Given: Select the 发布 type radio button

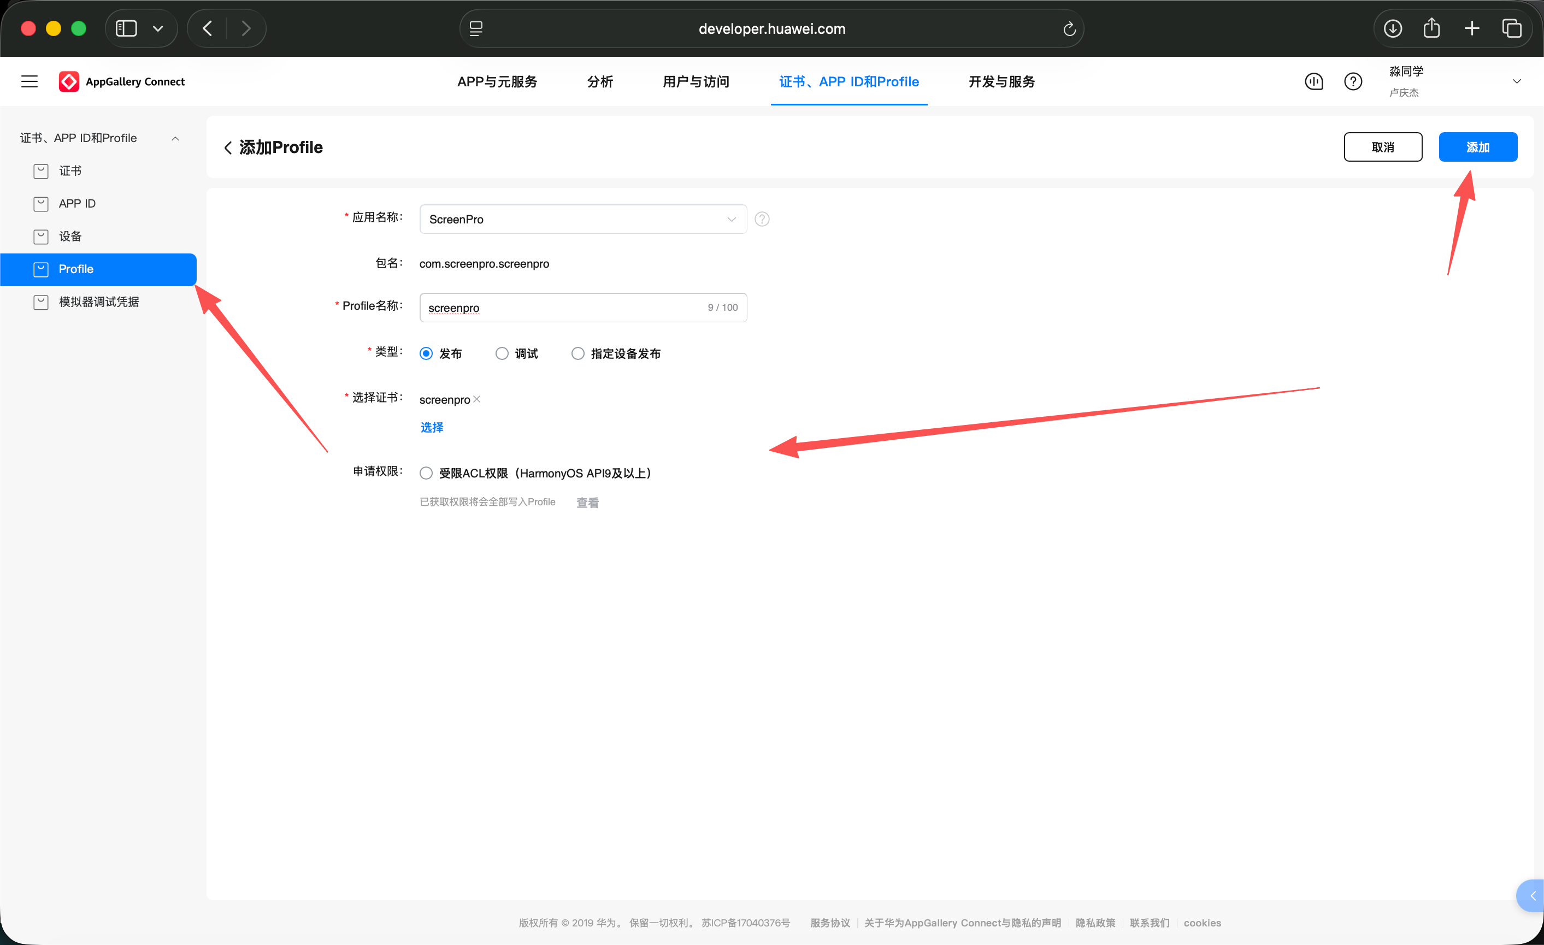Looking at the screenshot, I should 426,353.
